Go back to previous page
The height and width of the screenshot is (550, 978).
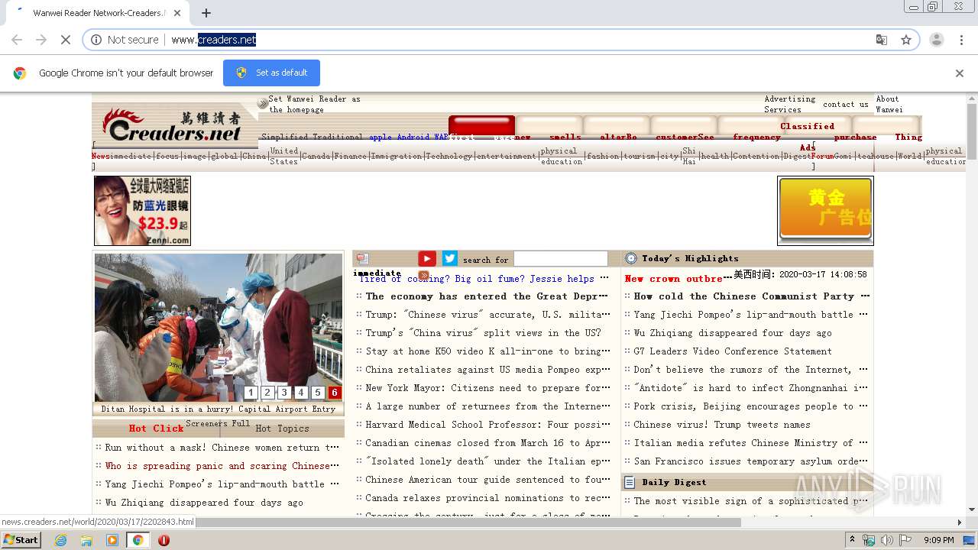(17, 40)
